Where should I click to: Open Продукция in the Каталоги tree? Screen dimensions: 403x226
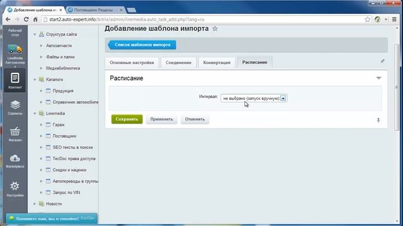click(x=63, y=90)
